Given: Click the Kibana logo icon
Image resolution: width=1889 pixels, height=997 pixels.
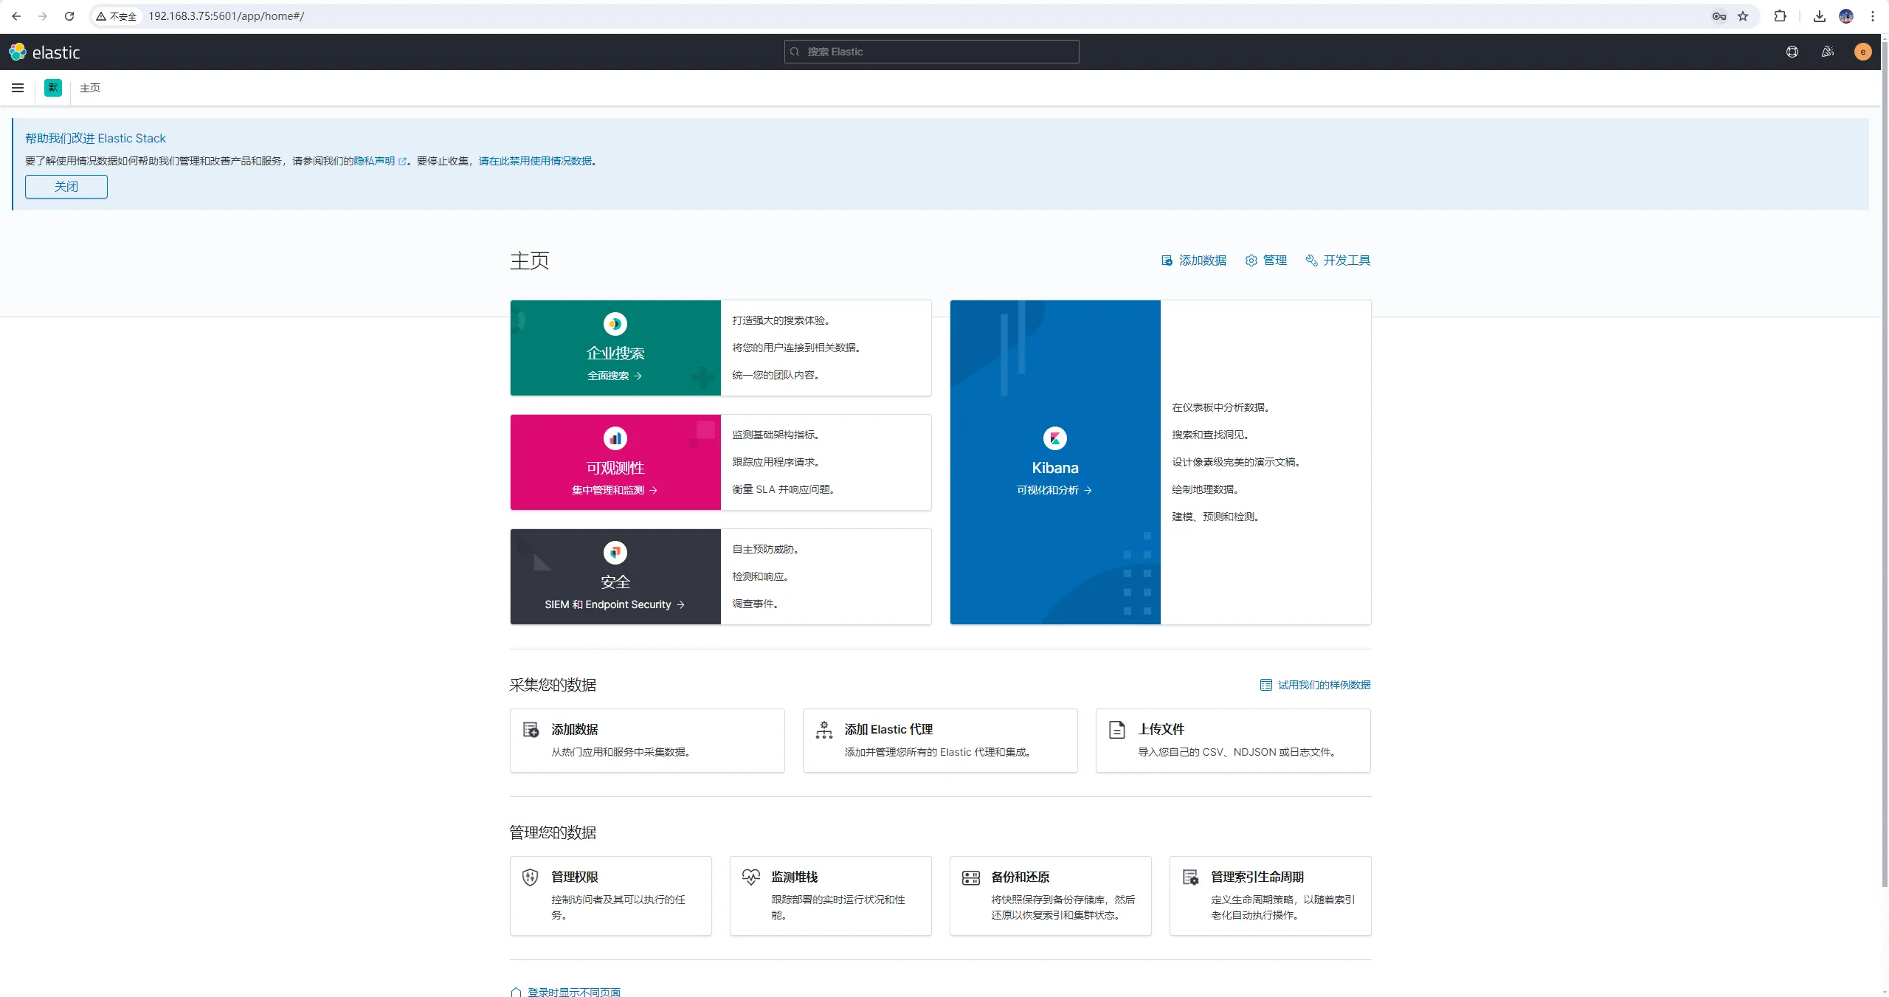Looking at the screenshot, I should click(x=1055, y=438).
